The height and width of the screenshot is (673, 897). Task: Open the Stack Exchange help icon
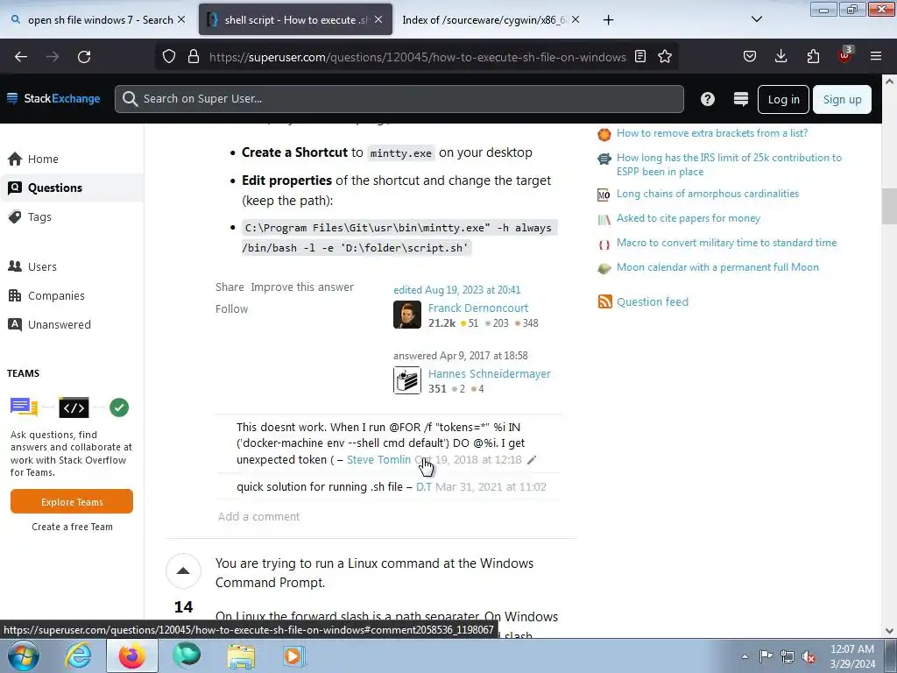tap(708, 99)
